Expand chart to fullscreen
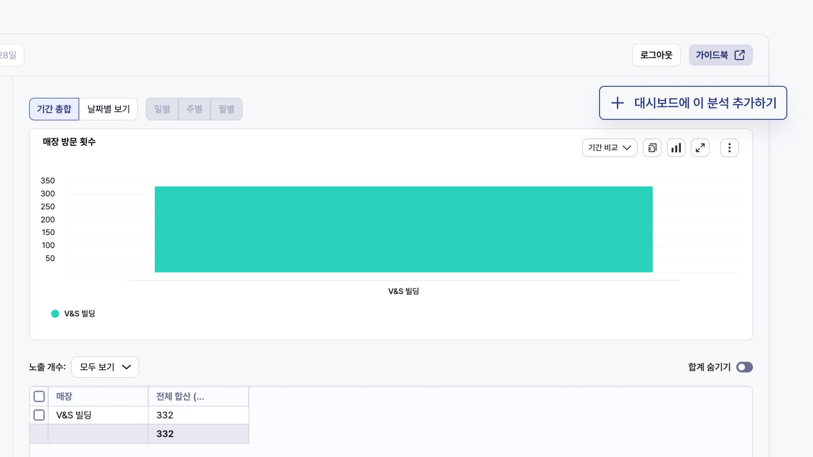 coord(700,148)
